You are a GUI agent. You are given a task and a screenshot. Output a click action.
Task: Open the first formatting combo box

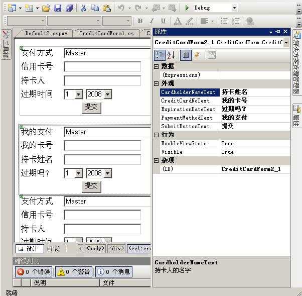(x=27, y=21)
